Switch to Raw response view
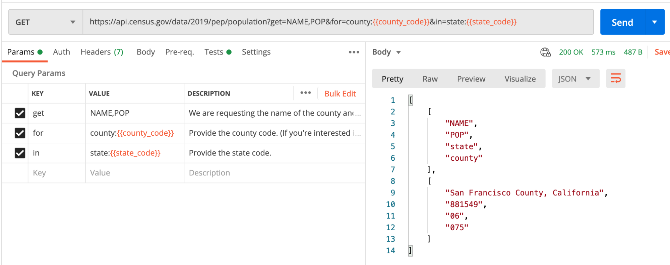Image resolution: width=670 pixels, height=265 pixels. (x=430, y=79)
